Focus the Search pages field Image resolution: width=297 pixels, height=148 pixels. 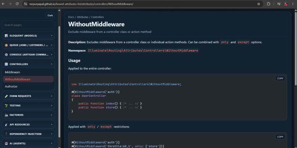(x=28, y=25)
